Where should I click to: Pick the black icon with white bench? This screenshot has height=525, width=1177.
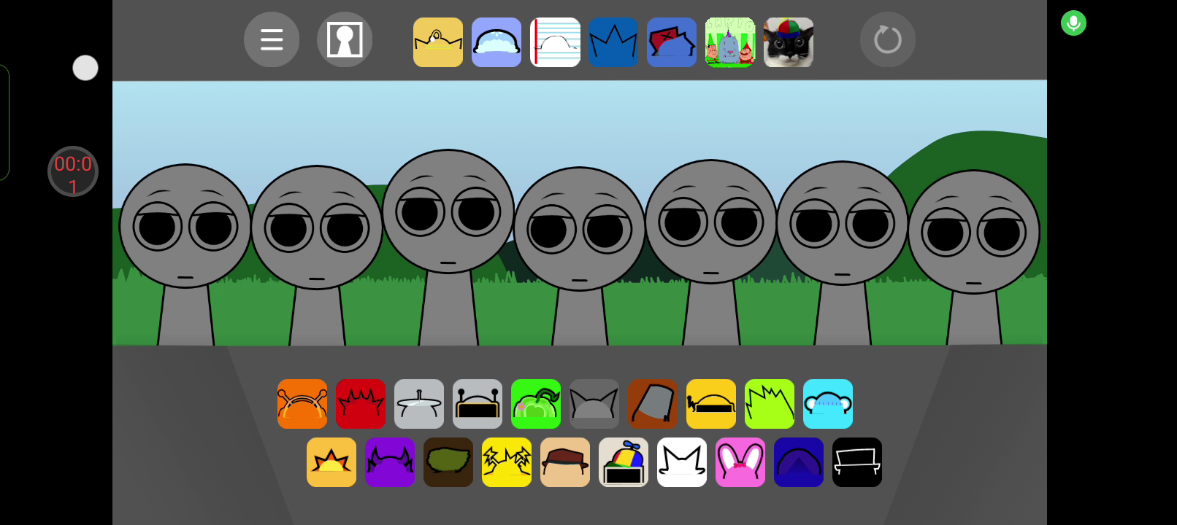pos(857,462)
